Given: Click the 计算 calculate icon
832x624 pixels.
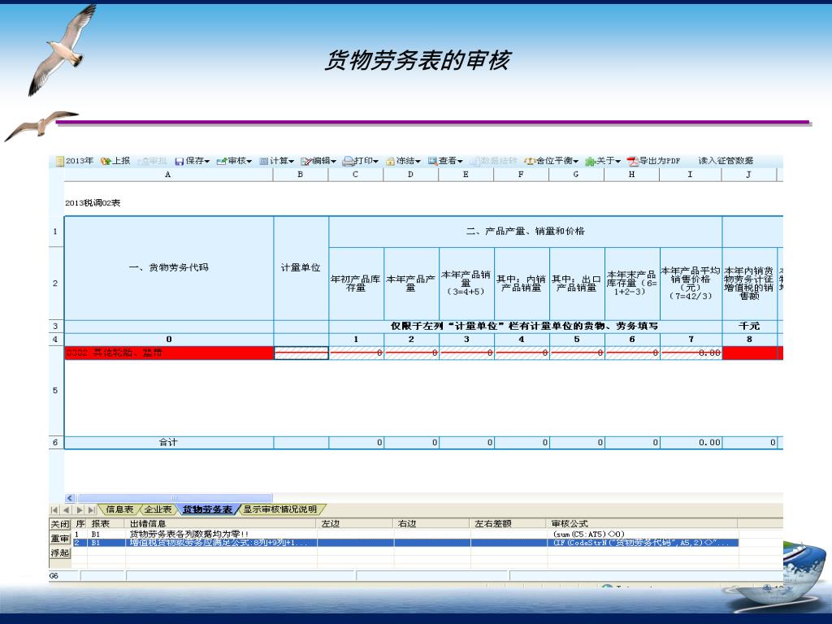Looking at the screenshot, I should click(x=264, y=162).
